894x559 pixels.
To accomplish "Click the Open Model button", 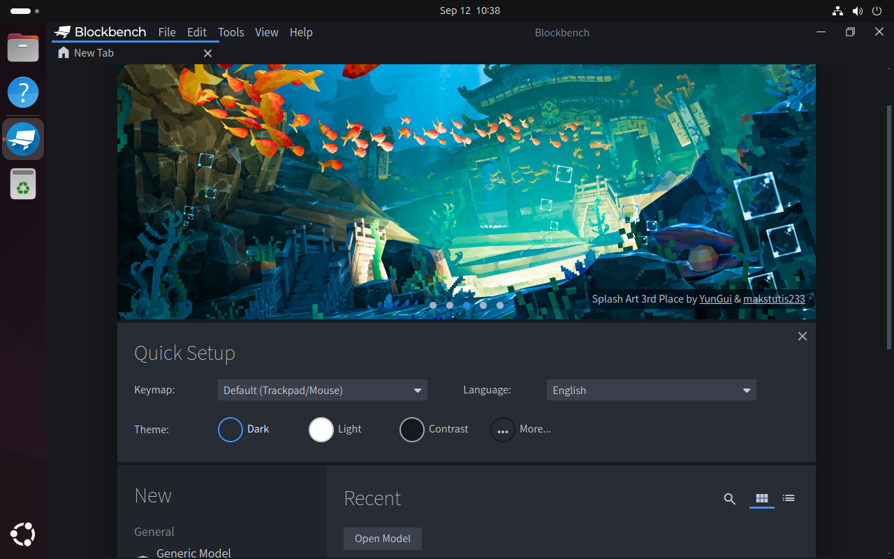I will click(x=383, y=538).
